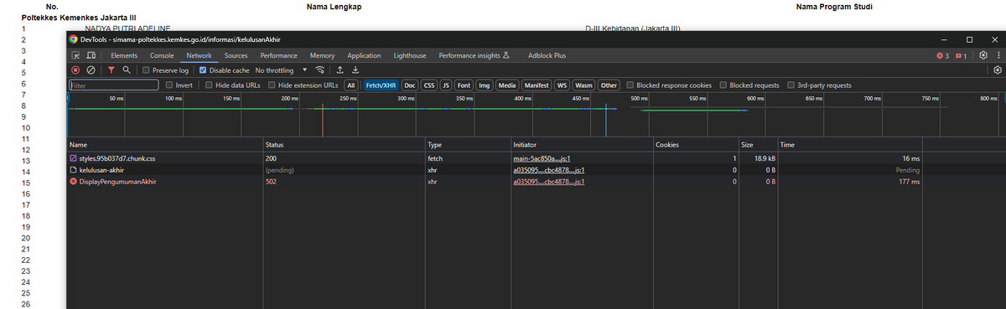
Task: Open DevTools three-dot customize menu
Action: click(x=998, y=55)
